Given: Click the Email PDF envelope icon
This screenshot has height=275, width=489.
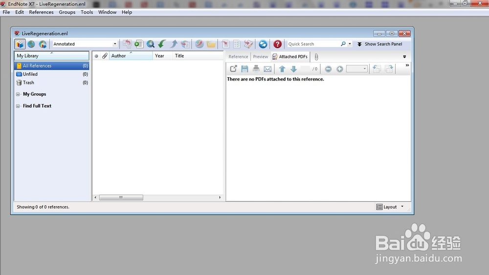Looking at the screenshot, I should [267, 69].
